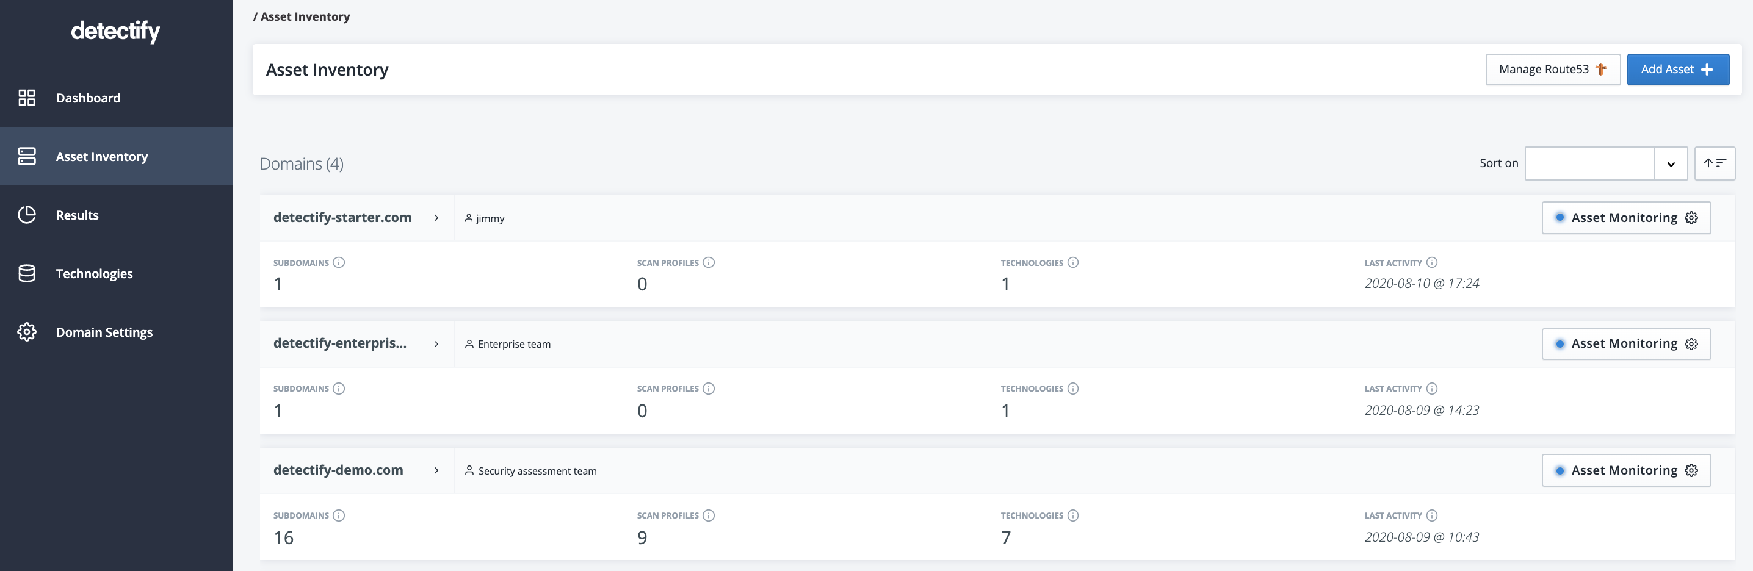This screenshot has height=571, width=1753.
Task: Click the Sort on input field
Action: (x=1589, y=163)
